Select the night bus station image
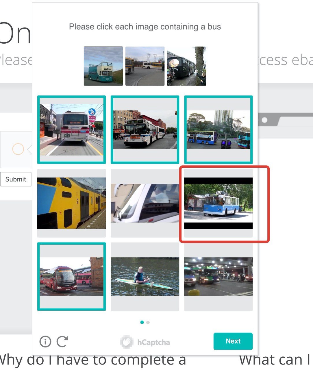This screenshot has width=313, height=370. pyautogui.click(x=218, y=277)
